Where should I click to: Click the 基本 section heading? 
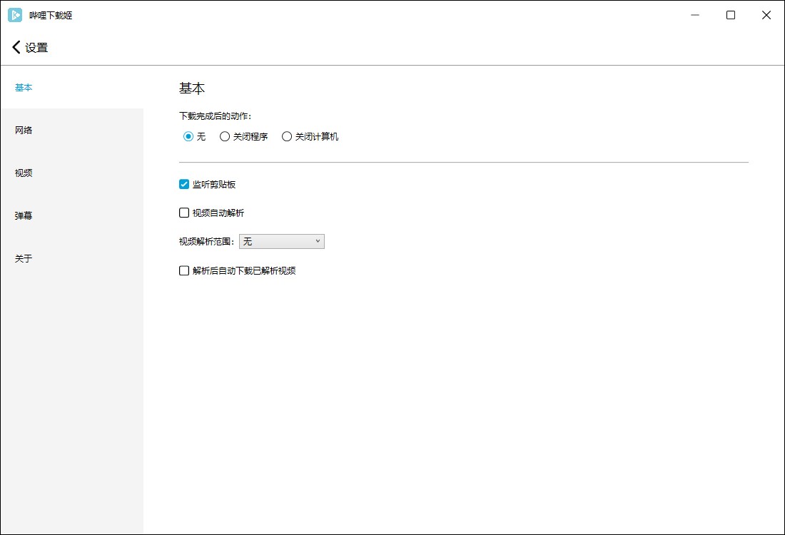[x=192, y=88]
